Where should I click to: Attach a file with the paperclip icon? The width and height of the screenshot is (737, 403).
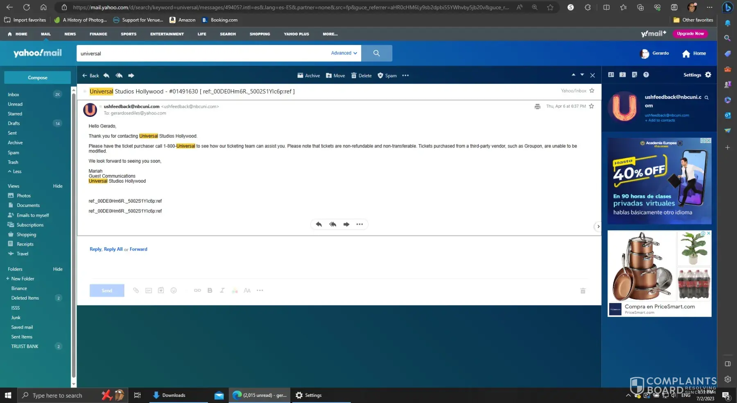(136, 291)
